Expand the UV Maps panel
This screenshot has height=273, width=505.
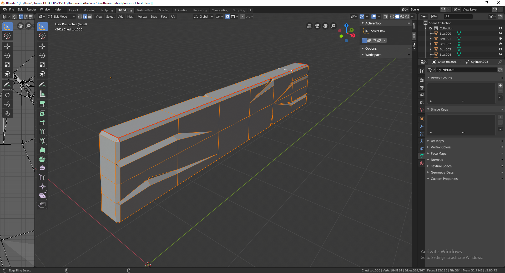pos(437,141)
